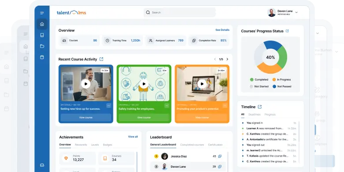Go to Home via sidebar icon
344x172 pixels.
pos(42,24)
